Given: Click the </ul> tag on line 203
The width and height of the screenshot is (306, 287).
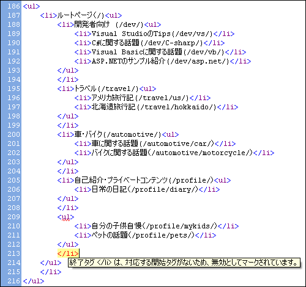Looking at the screenshot, I should [68, 162].
